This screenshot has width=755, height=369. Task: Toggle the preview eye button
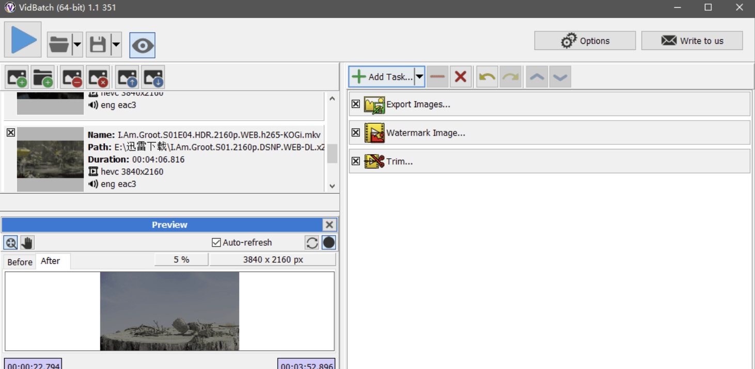143,45
